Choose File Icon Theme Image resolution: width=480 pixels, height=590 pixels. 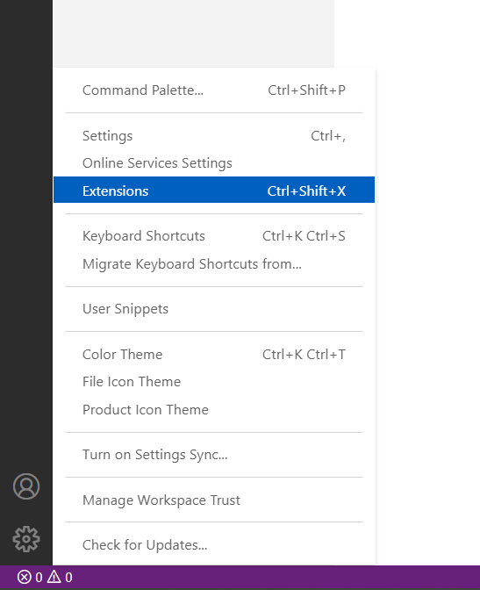pyautogui.click(x=214, y=382)
